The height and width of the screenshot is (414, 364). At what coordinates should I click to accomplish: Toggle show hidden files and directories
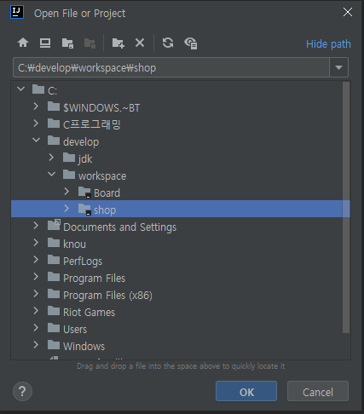tap(191, 43)
